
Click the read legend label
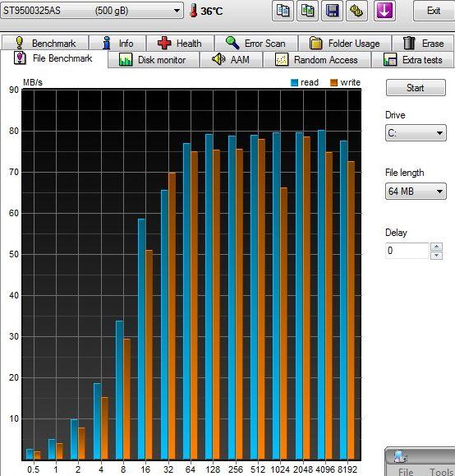tap(310, 82)
